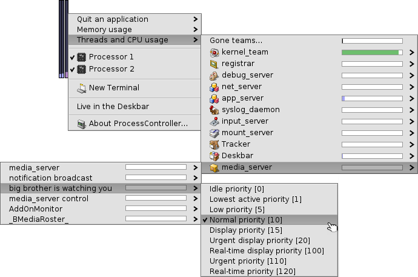Set Urgent display priority [20]
The height and width of the screenshot is (277, 418).
click(269, 241)
